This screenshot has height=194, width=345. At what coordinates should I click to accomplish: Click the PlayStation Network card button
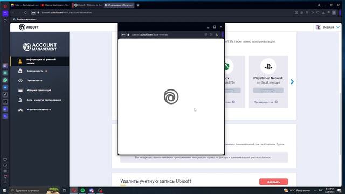coord(268,91)
